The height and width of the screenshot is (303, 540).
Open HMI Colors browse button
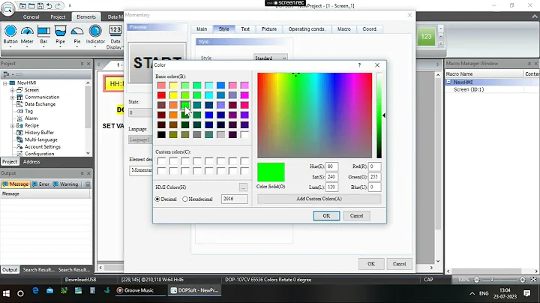pos(243,187)
